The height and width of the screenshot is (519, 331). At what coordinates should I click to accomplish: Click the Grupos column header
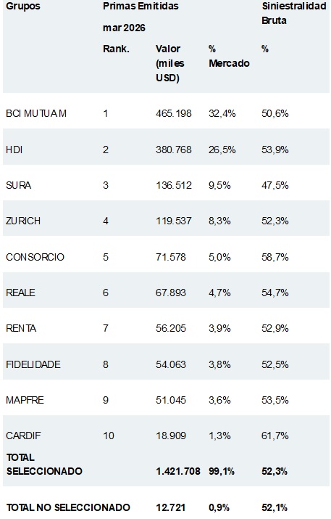click(22, 6)
